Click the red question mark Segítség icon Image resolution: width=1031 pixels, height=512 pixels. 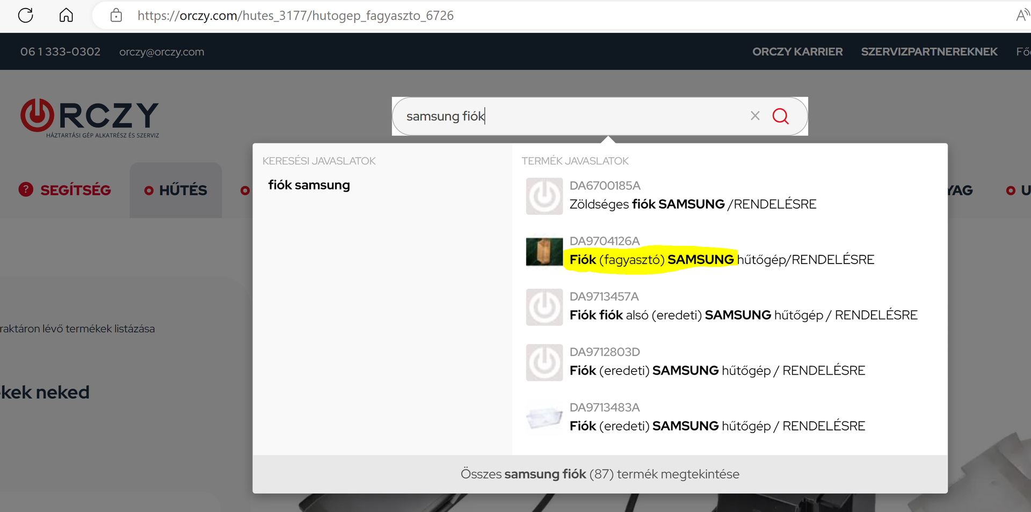(26, 189)
